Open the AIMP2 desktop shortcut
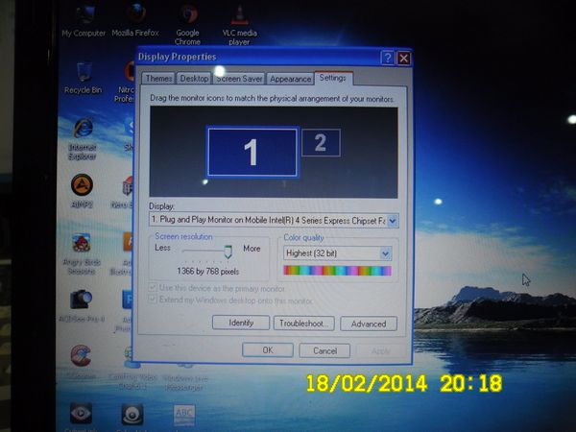 (x=82, y=191)
